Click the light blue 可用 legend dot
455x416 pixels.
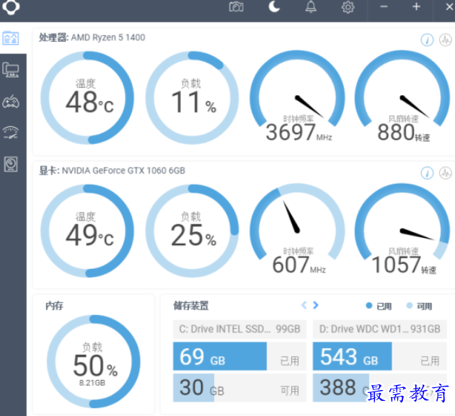pos(410,306)
